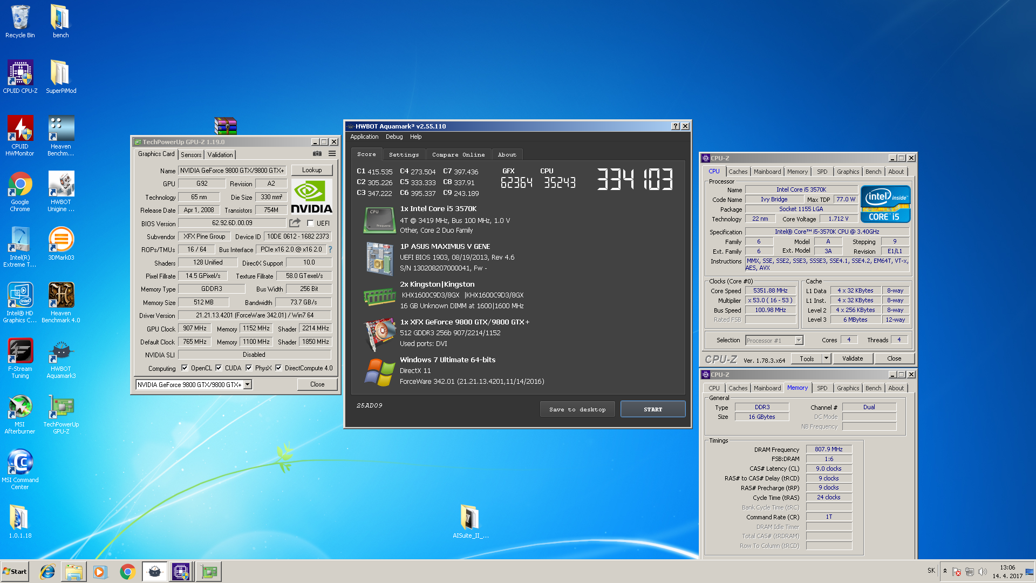The image size is (1036, 583).
Task: Open the AISuite_II folder on desktop
Action: coord(471,521)
